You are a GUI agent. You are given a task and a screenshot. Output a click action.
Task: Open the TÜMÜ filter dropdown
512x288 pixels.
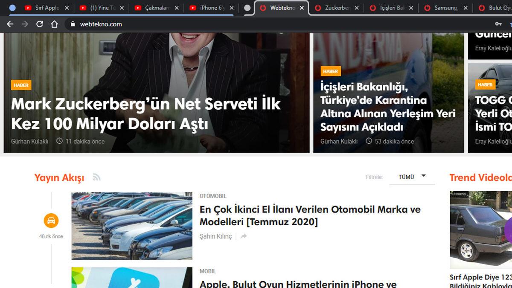412,176
